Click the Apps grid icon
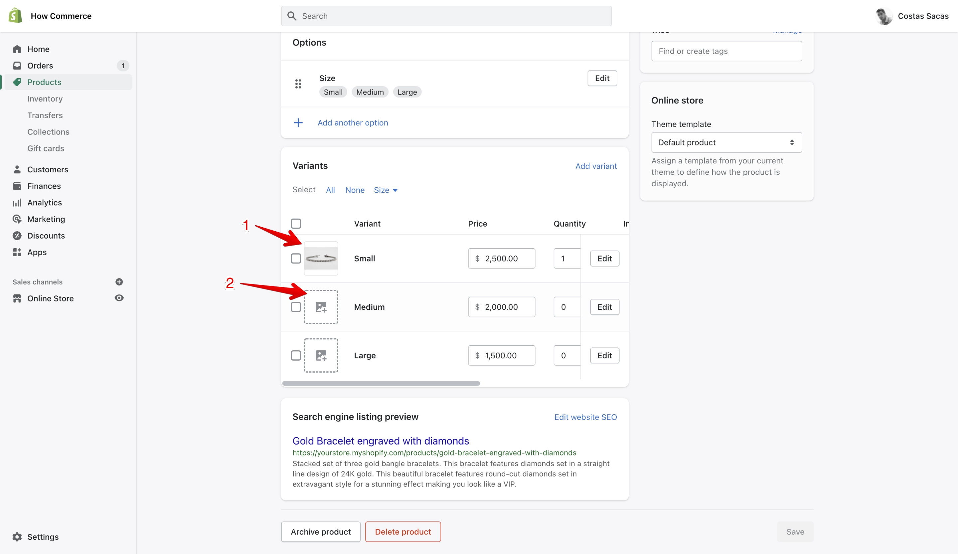Viewport: 958px width, 554px height. (17, 252)
